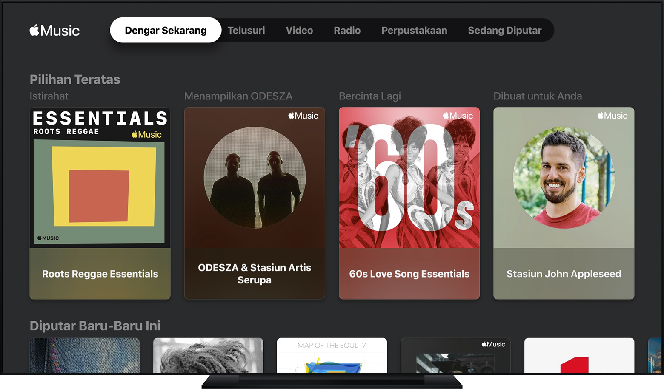The width and height of the screenshot is (664, 391).
Task: Open the Telusuri tab
Action: pyautogui.click(x=246, y=31)
